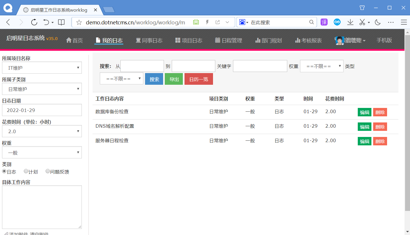Open the user avatar account dropdown
Screen dimensions: 410x235
pos(350,41)
